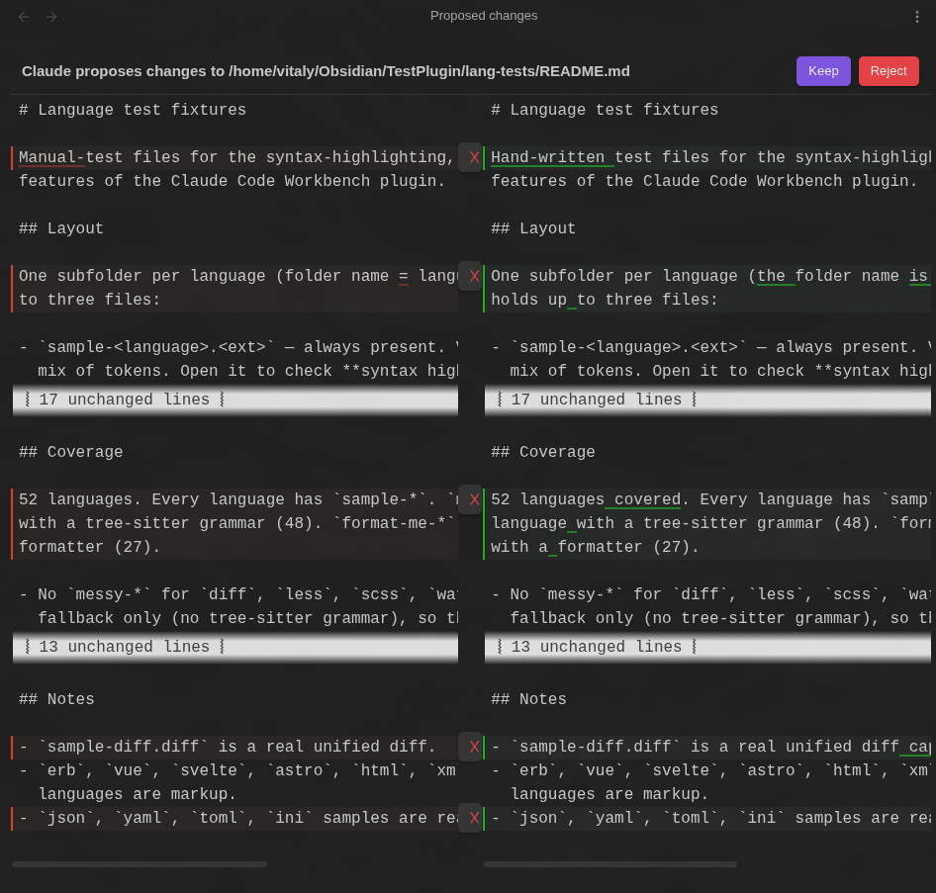
Task: Click '# Language test fixtures' in right pane
Action: [x=605, y=110]
